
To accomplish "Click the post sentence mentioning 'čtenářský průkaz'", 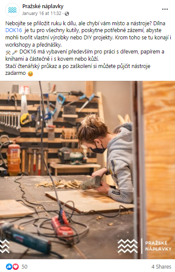I will tap(78, 70).
